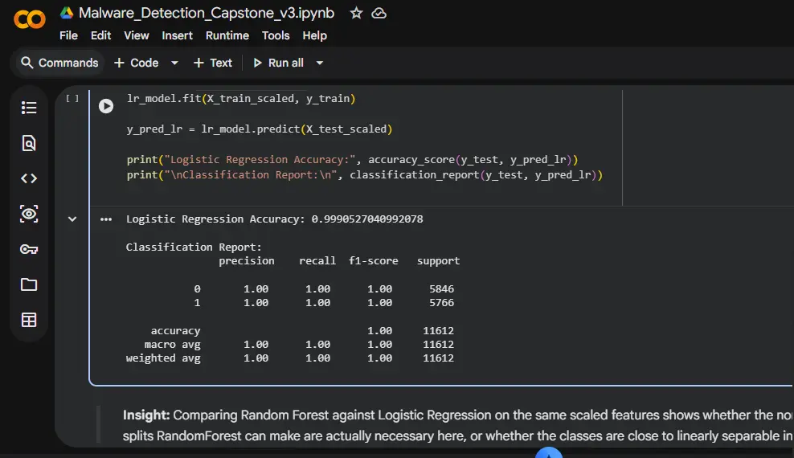Screen dimensions: 794x458
Task: Click the 'support' column header
Action: click(x=439, y=260)
